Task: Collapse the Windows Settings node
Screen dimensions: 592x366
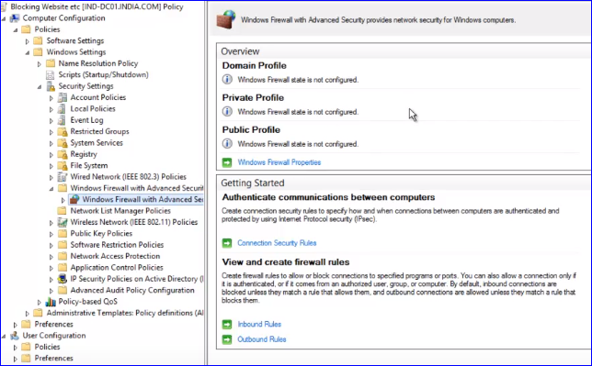Action: click(x=28, y=52)
